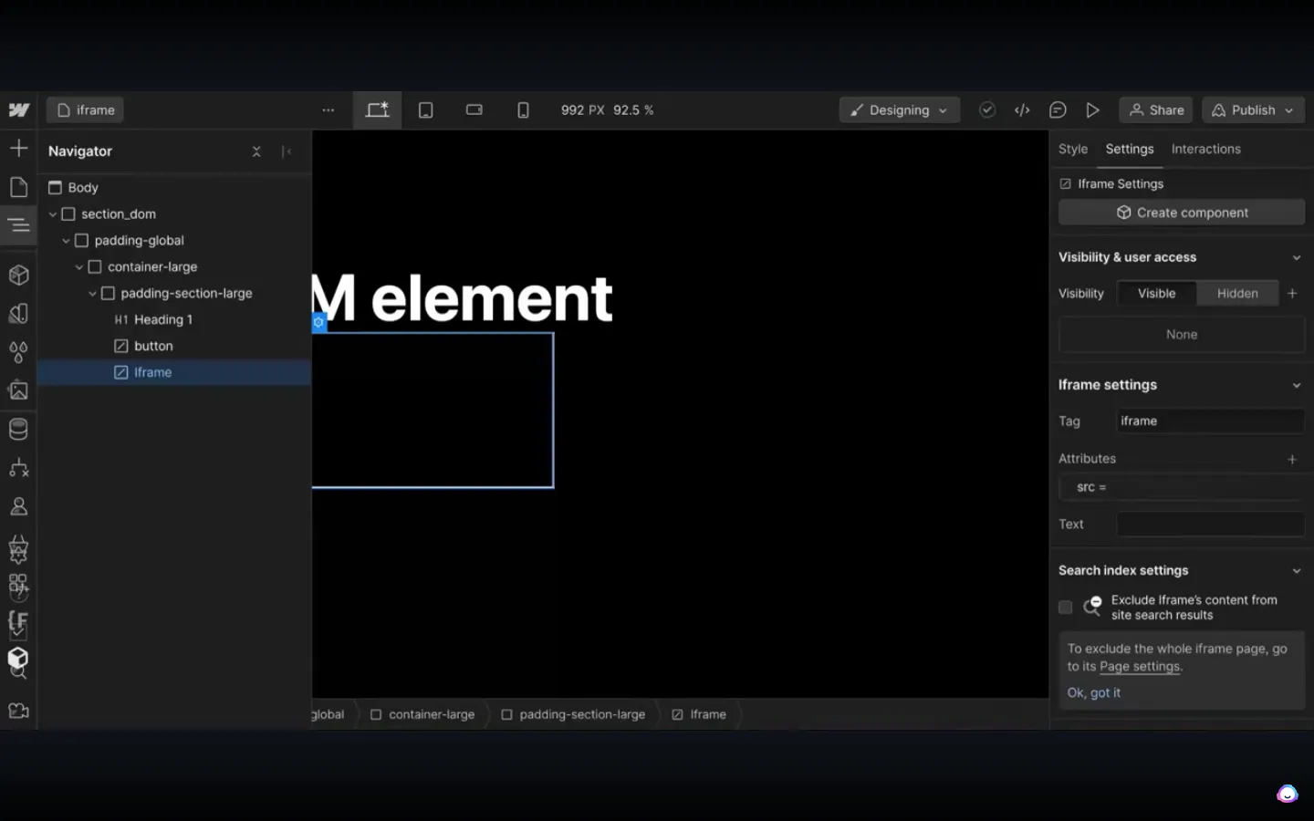1314x821 pixels.
Task: Collapse the container-large tree node
Action: [x=79, y=267]
